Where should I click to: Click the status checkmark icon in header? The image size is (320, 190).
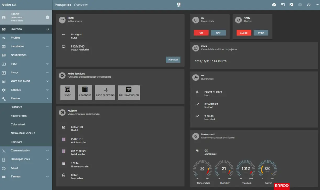pyautogui.click(x=274, y=5)
